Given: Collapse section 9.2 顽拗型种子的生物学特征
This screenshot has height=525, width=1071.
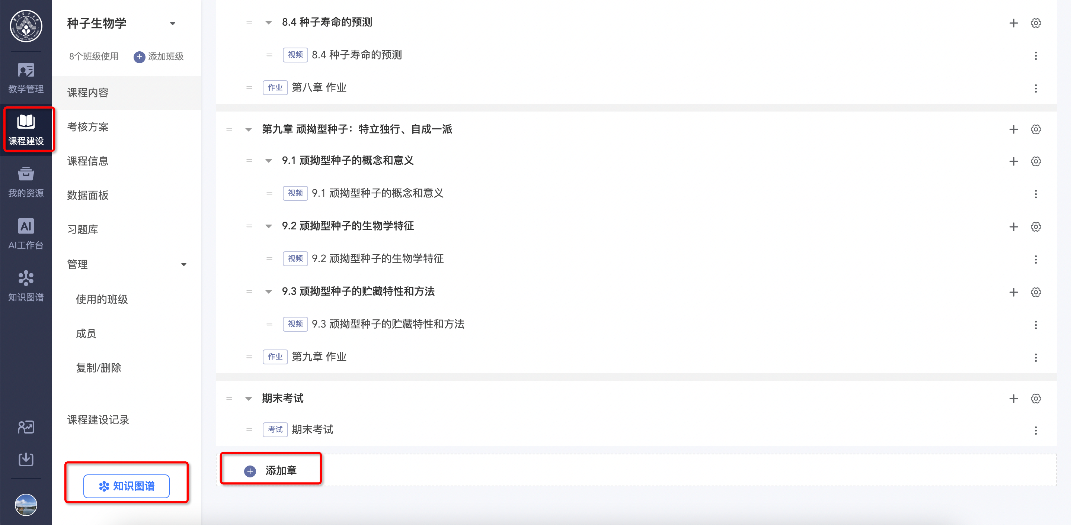Looking at the screenshot, I should tap(269, 226).
